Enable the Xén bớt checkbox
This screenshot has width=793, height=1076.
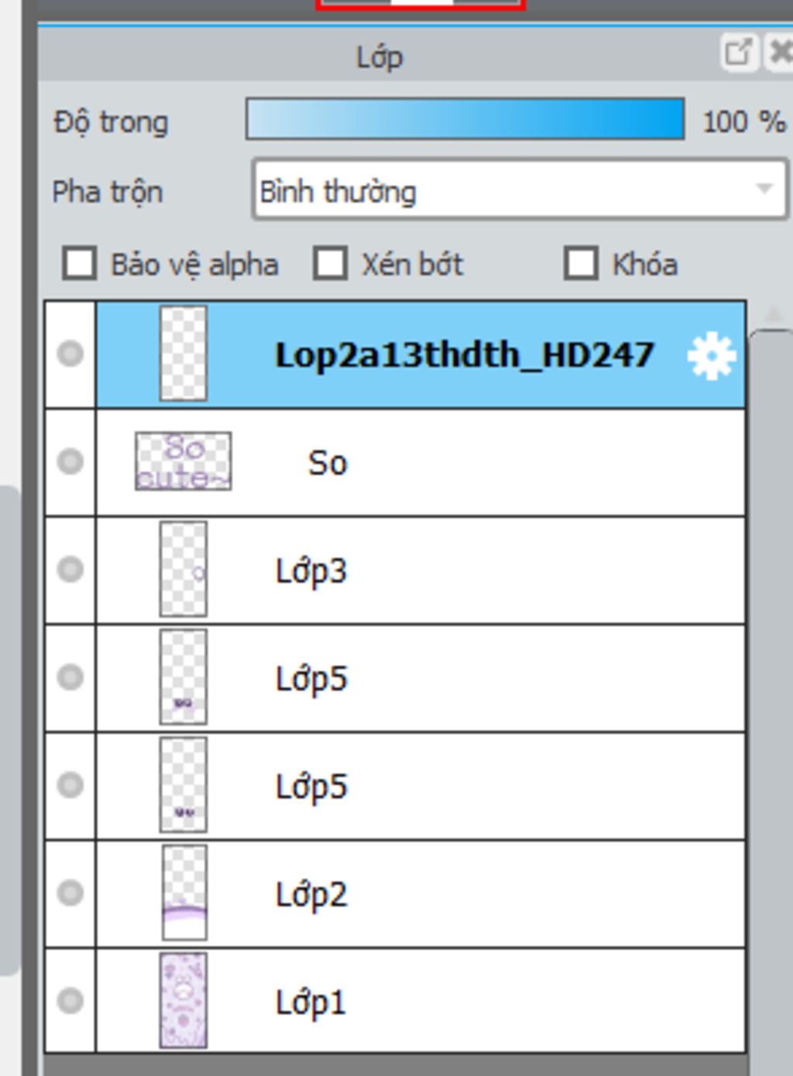point(331,263)
